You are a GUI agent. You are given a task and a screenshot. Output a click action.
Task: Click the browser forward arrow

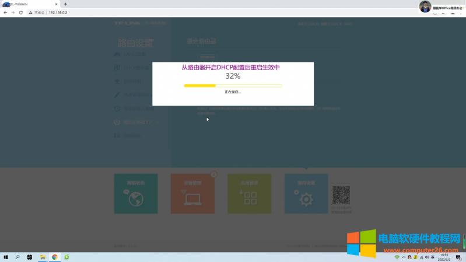(x=13, y=12)
